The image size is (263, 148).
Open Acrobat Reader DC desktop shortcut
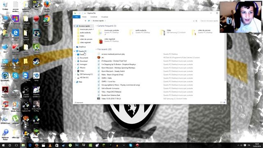[x=5, y=92]
